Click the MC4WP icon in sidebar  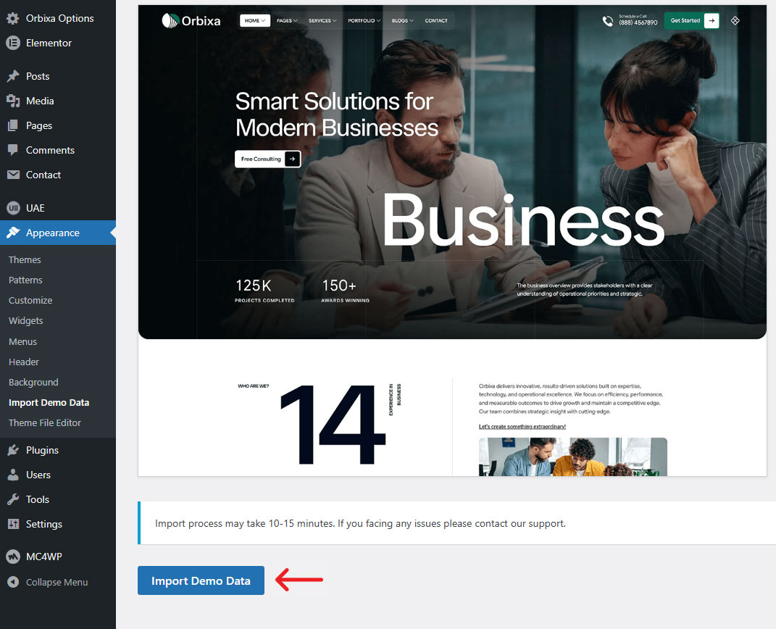coord(13,557)
